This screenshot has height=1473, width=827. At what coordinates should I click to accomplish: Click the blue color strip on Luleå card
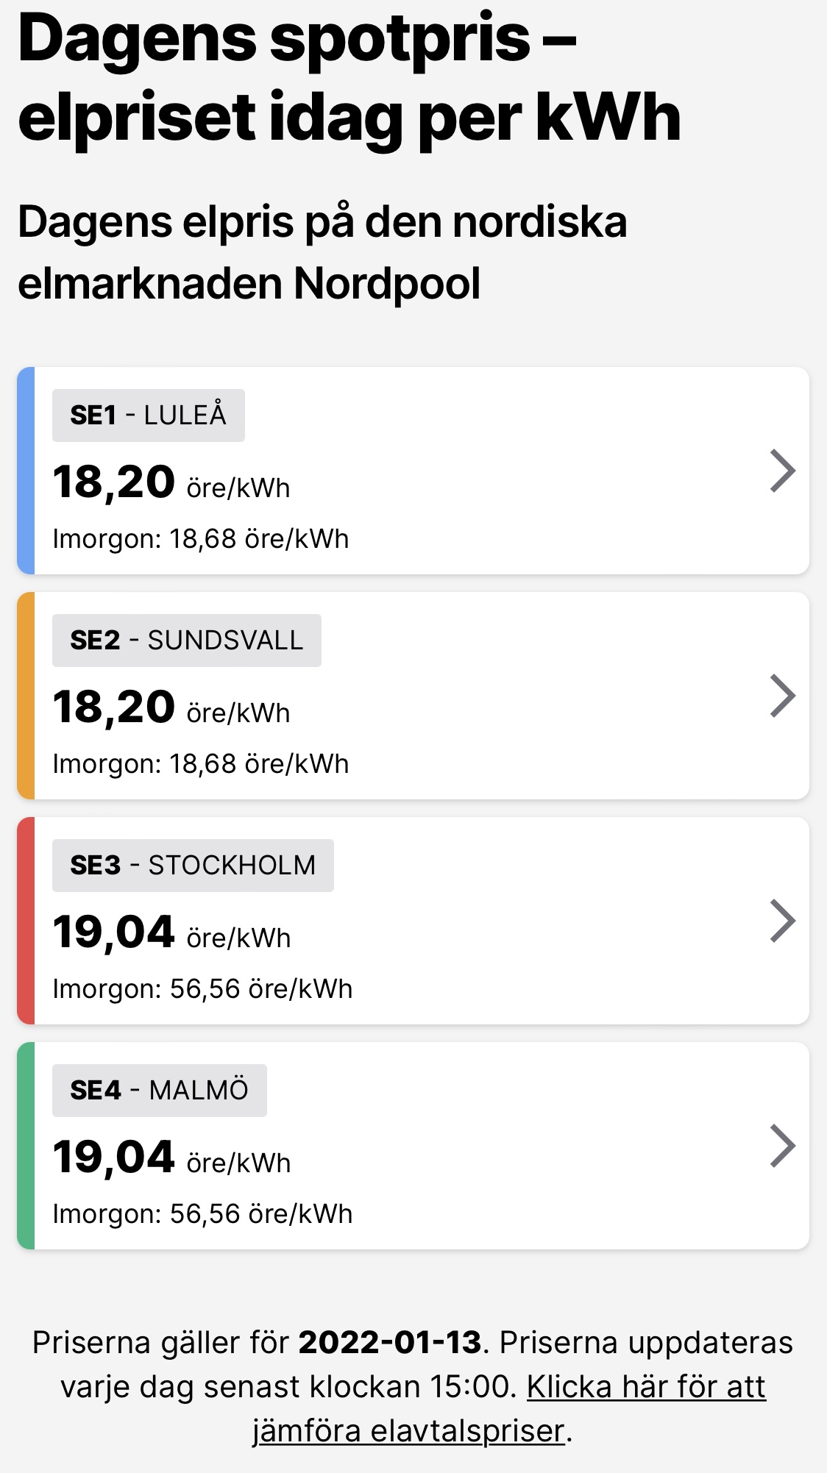(26, 471)
